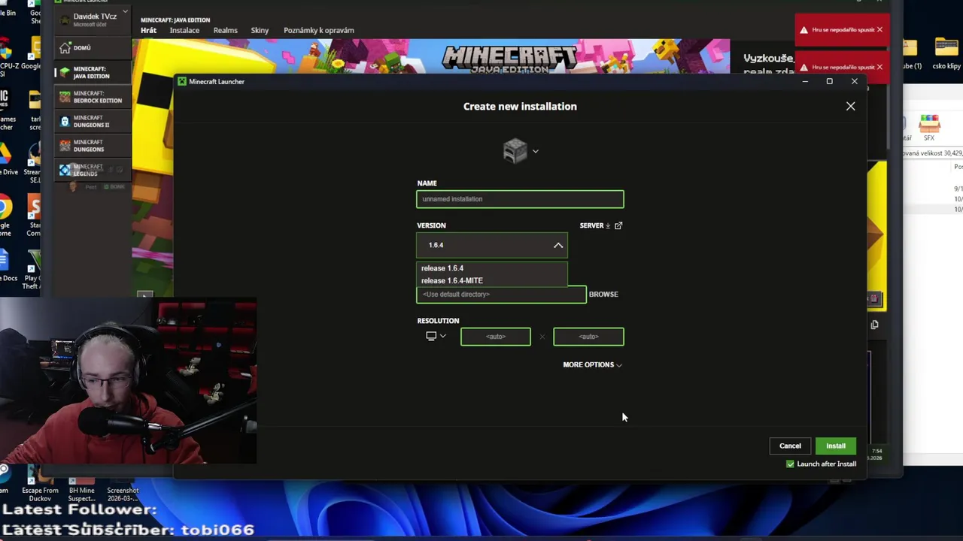This screenshot has height=541, width=963.
Task: Open Escape From Duckov desktop shortcut
Action: coord(40,484)
